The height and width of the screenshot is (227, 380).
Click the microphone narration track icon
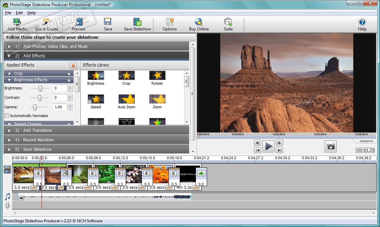7,205
